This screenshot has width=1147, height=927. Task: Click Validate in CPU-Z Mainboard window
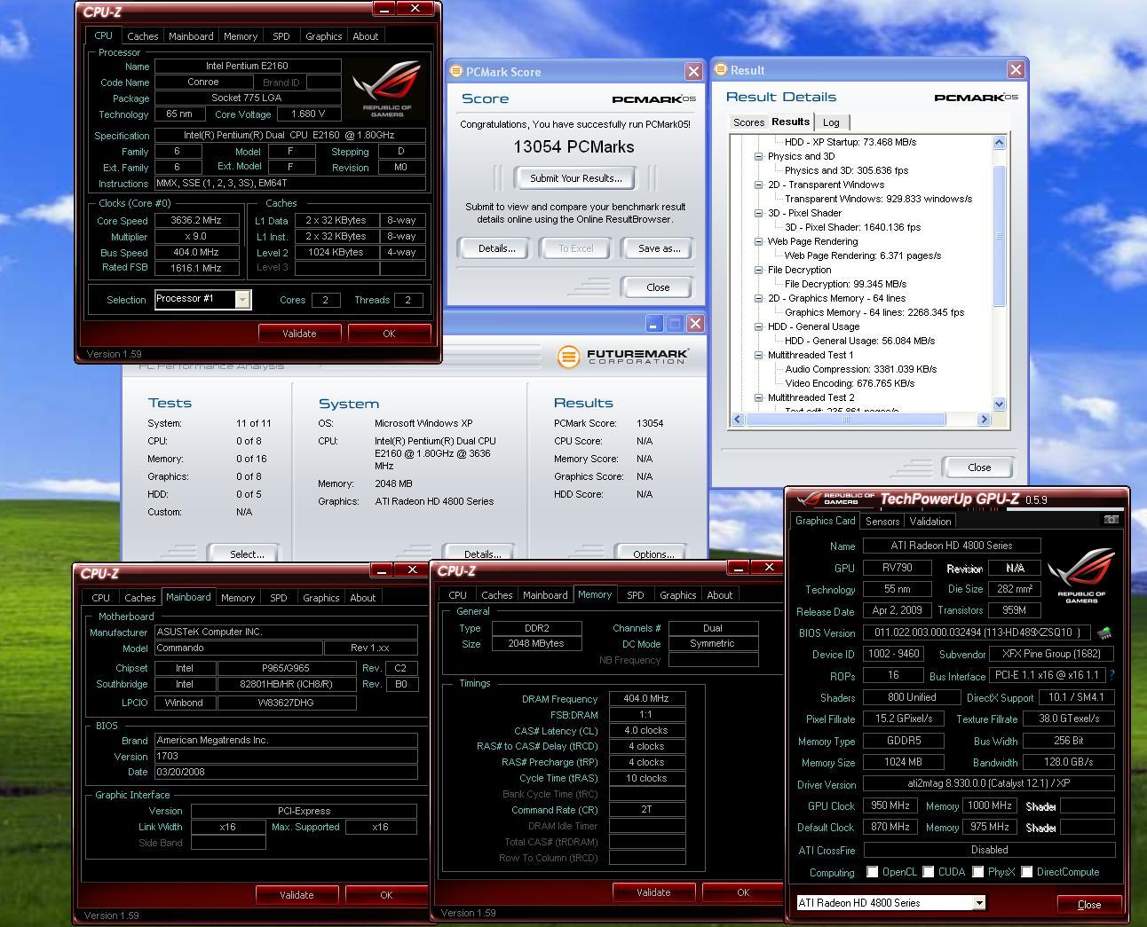(297, 895)
